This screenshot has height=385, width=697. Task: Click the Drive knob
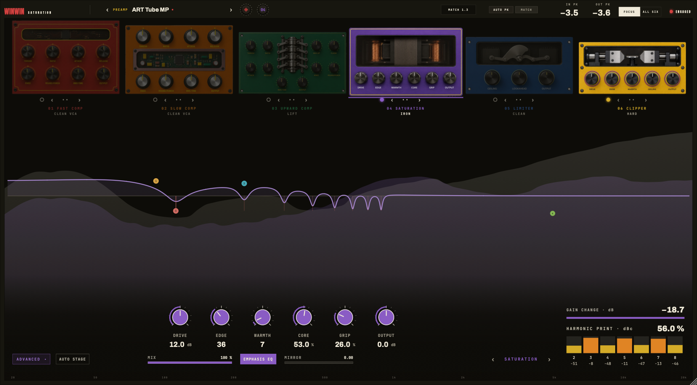tap(180, 317)
